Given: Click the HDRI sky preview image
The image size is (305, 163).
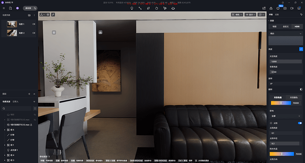Looking at the screenshot, I should tap(286, 41).
